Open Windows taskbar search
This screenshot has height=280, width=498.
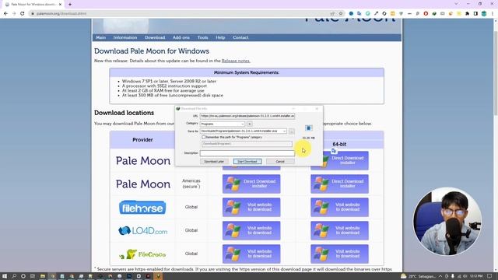coord(14,276)
